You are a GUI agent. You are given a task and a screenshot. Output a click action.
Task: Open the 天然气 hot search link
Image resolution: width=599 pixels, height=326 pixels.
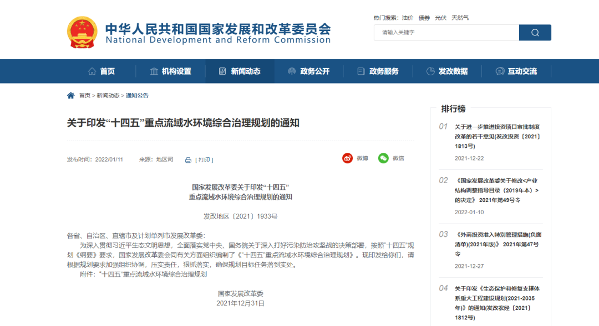[x=461, y=17]
